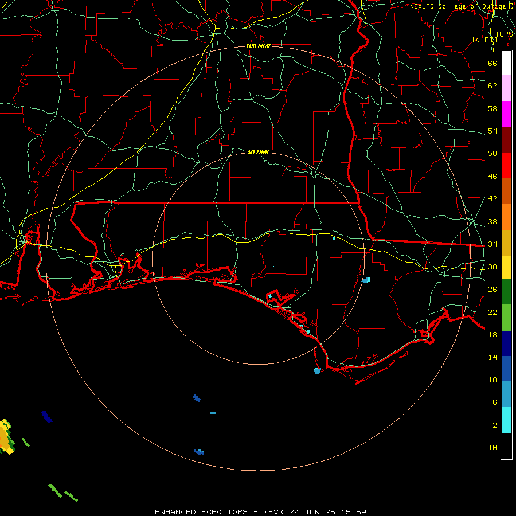The height and width of the screenshot is (516, 516).
Task: Click the 15:59 timestamp in caption
Action: coord(353,512)
